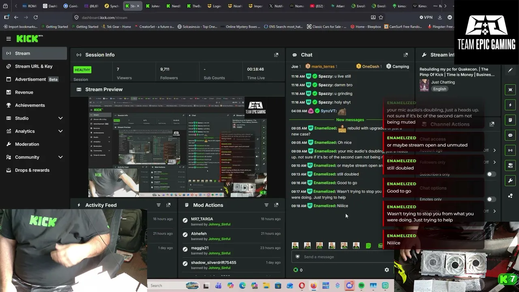Viewport: 519px width, 292px height.
Task: Switch to the Johnn browser tab
Action: tap(153, 6)
